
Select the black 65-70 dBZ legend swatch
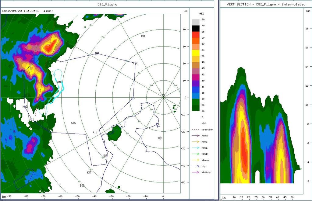pos(196,29)
